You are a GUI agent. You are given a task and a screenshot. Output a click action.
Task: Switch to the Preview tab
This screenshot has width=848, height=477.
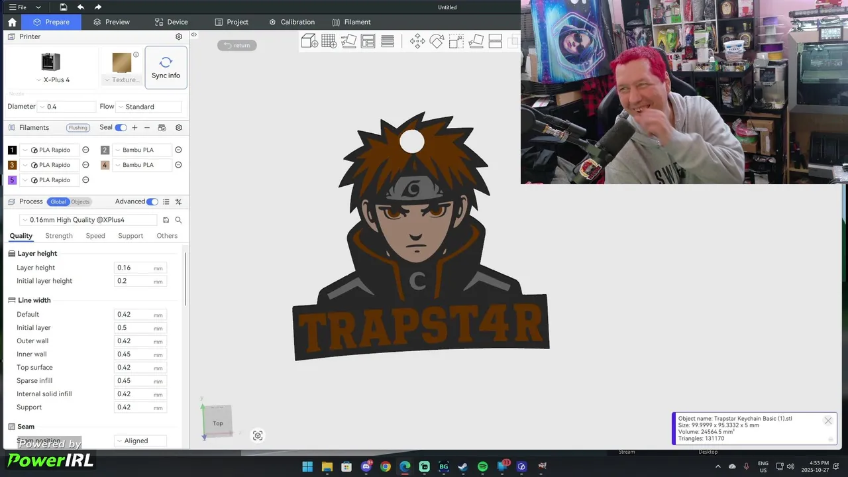111,22
